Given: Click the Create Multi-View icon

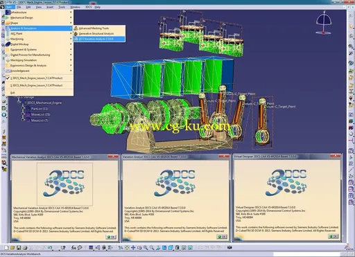Looking at the screenshot, I should point(164,248).
